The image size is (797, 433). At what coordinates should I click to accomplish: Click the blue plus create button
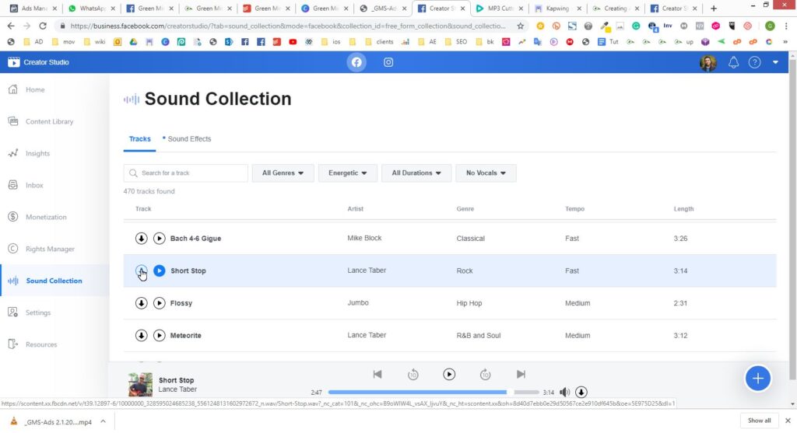point(757,378)
